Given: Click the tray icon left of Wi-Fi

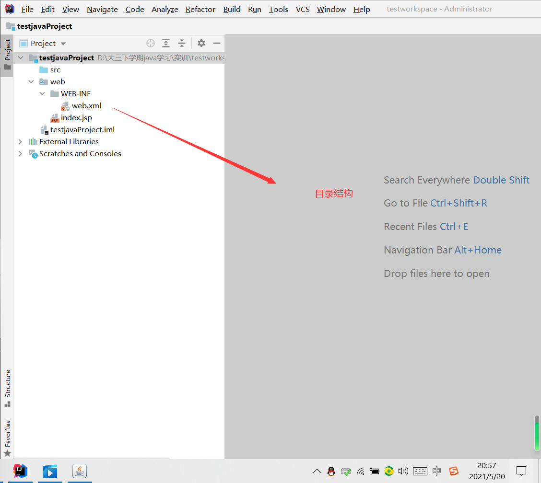Looking at the screenshot, I should (346, 471).
